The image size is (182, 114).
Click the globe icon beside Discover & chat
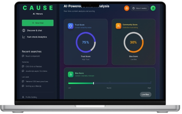pyautogui.click(x=24, y=30)
